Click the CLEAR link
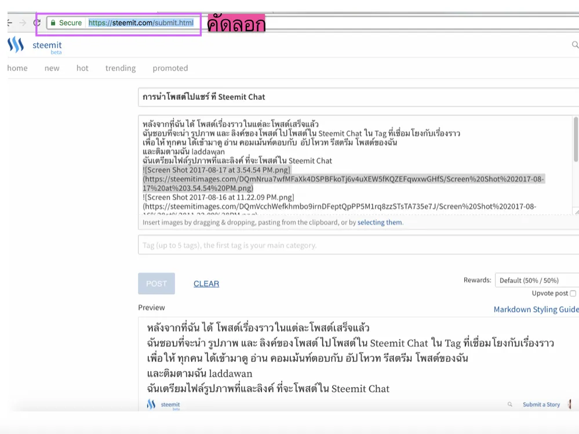The height and width of the screenshot is (434, 579). (x=206, y=284)
